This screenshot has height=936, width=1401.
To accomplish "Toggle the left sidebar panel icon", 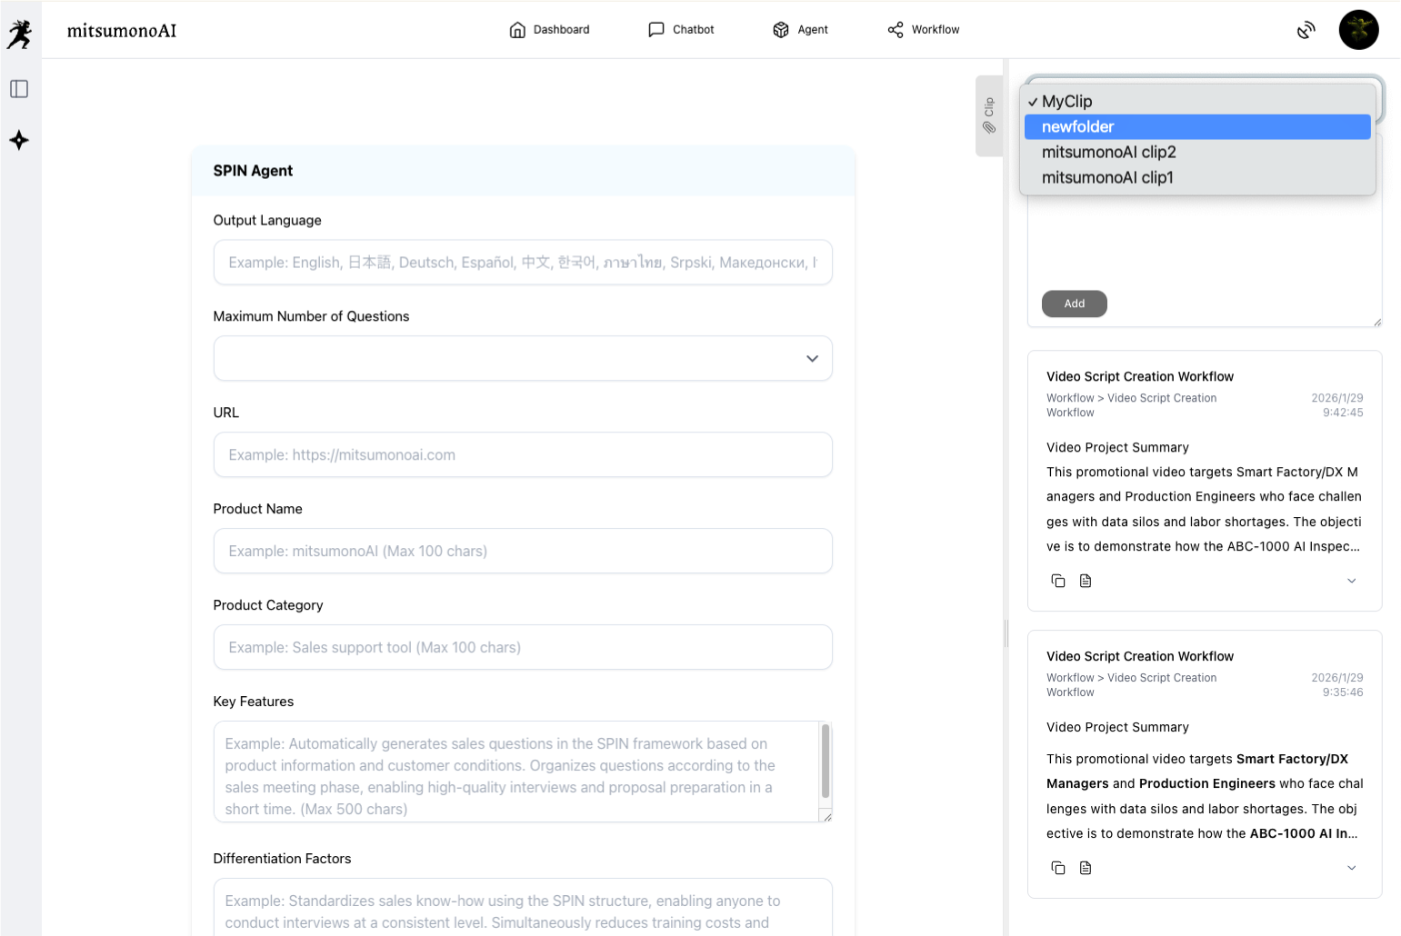I will pos(19,89).
